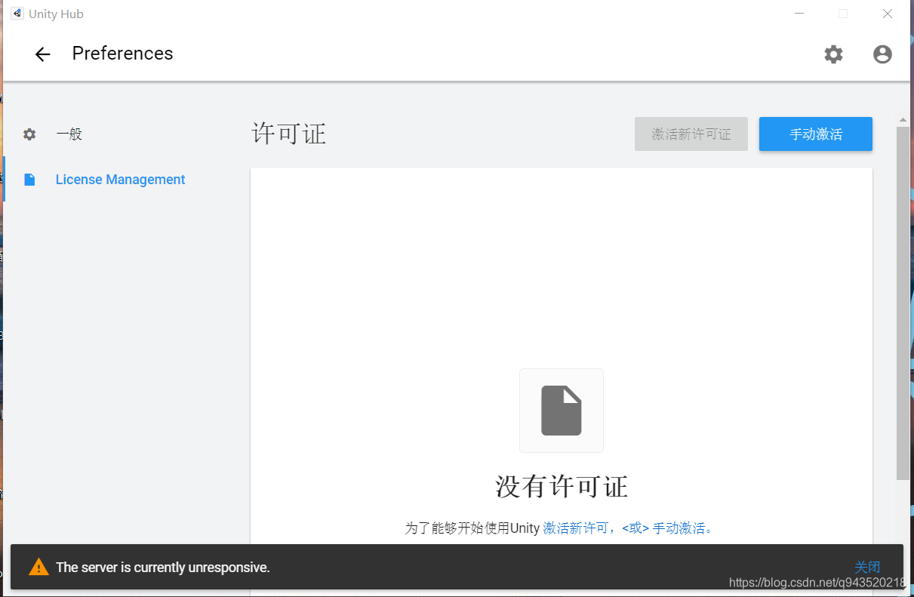914x597 pixels.
Task: Click the Preferences title text
Action: point(122,54)
